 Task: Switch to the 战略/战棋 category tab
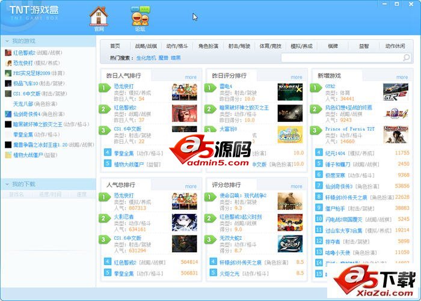point(146,46)
